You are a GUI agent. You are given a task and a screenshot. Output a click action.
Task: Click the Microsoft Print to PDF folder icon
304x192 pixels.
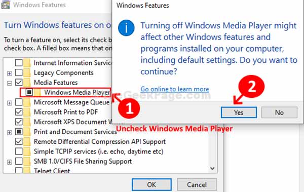tap(27, 112)
